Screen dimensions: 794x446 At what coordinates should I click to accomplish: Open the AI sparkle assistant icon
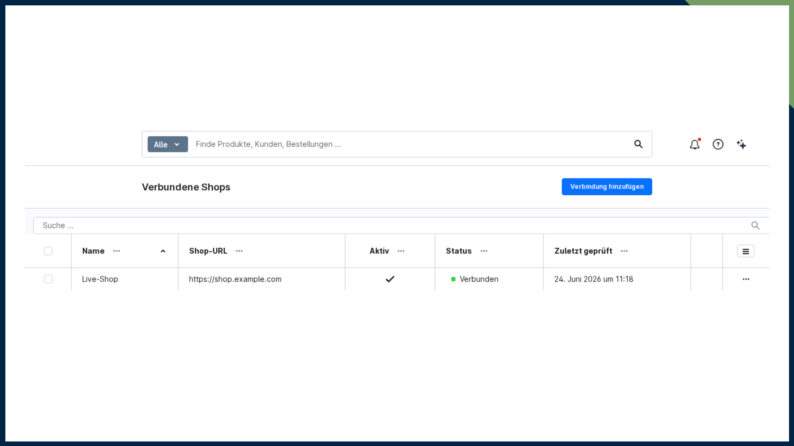pos(741,145)
